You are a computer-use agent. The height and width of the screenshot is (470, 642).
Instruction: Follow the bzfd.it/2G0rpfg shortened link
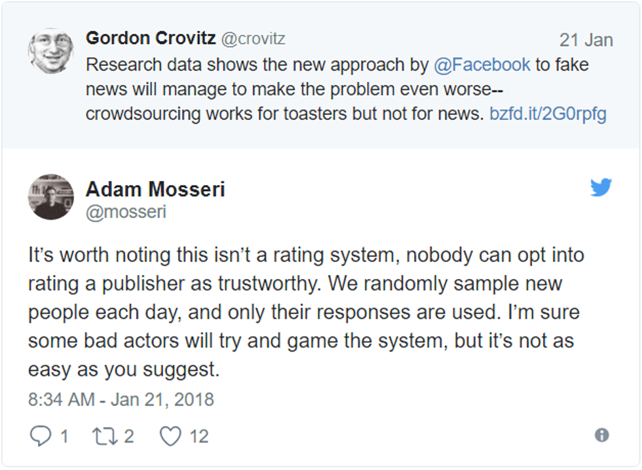[x=548, y=114]
